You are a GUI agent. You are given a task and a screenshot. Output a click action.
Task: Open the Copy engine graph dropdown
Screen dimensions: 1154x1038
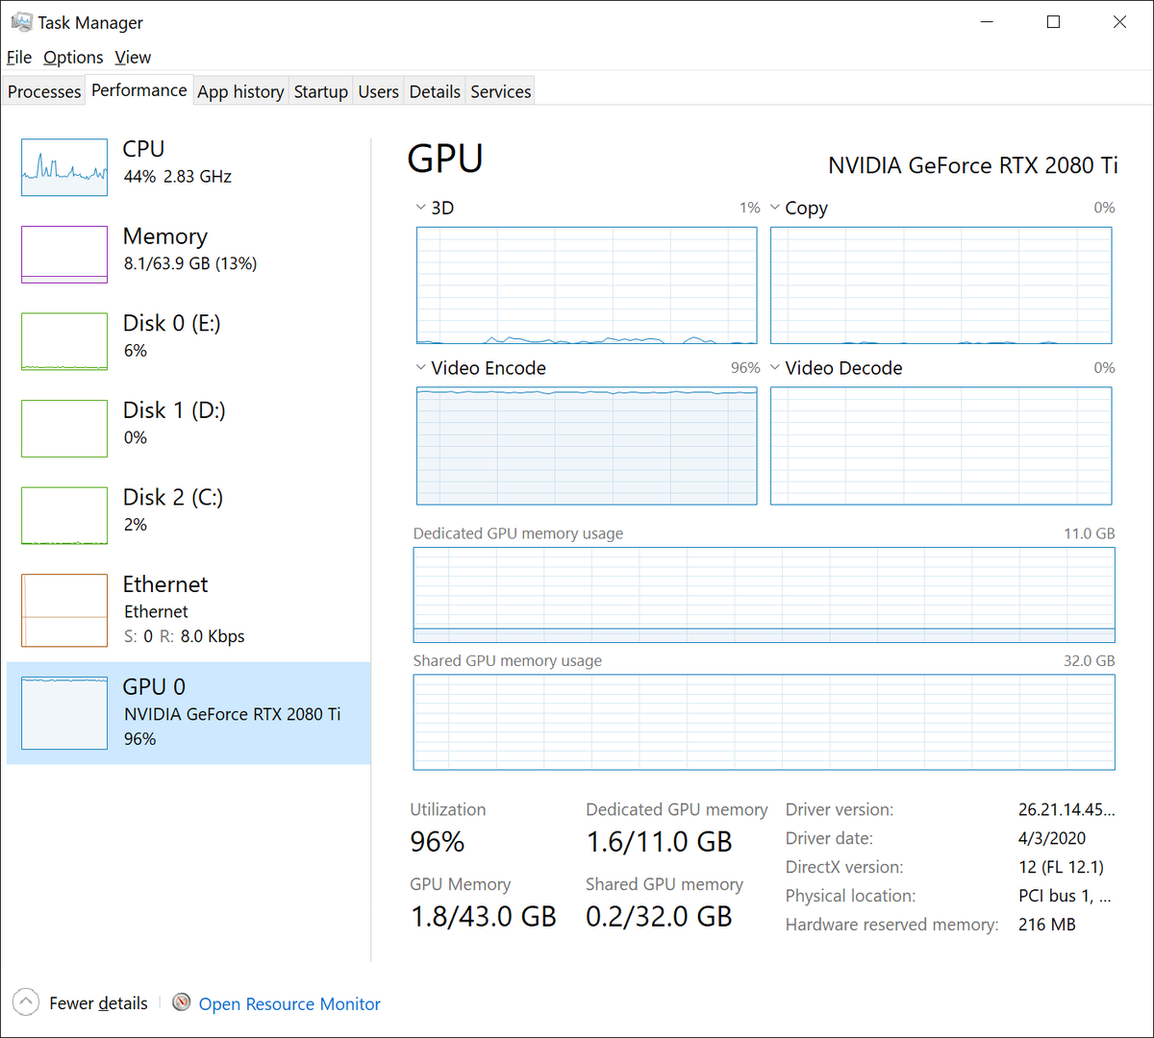(775, 208)
